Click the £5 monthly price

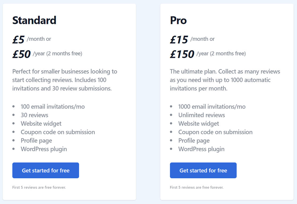point(18,40)
